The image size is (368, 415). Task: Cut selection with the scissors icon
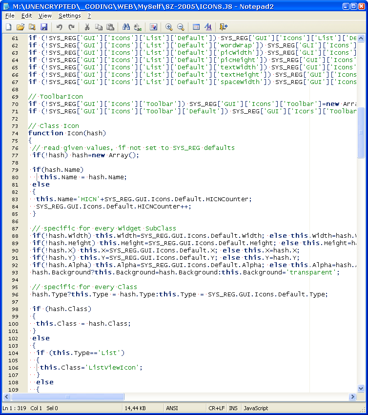tap(87, 27)
